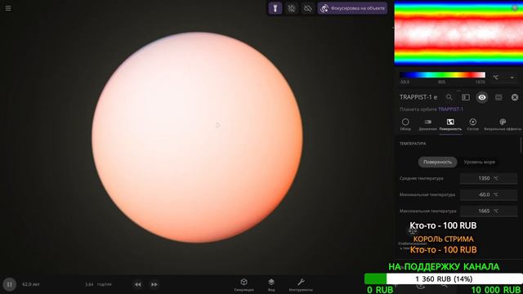Viewport: 523px width, 294px height.
Task: Click the magnifier search icon beside TRAPPIST-1 e
Action: 449,97
